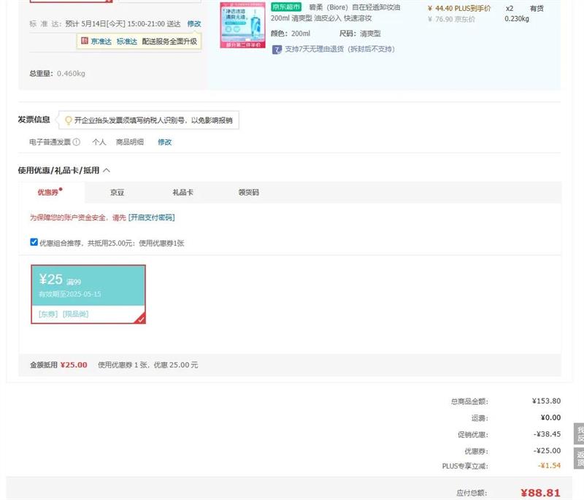This screenshot has width=584, height=500.
Task: Switch to the 京豆 tab
Action: point(117,193)
